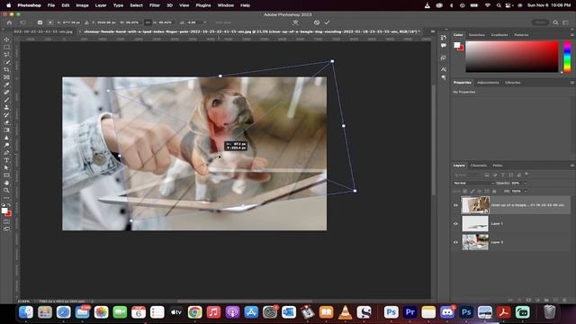Select the Lasso tool

(6, 54)
